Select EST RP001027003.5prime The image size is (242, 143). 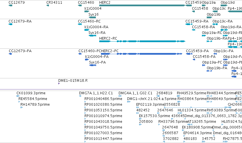click(103, 133)
